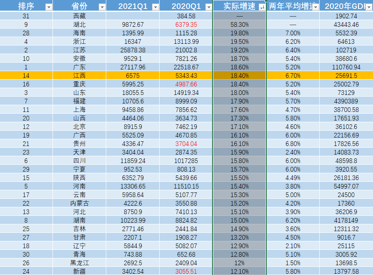Open the 省份 column filter dropdown

(x=102, y=7)
